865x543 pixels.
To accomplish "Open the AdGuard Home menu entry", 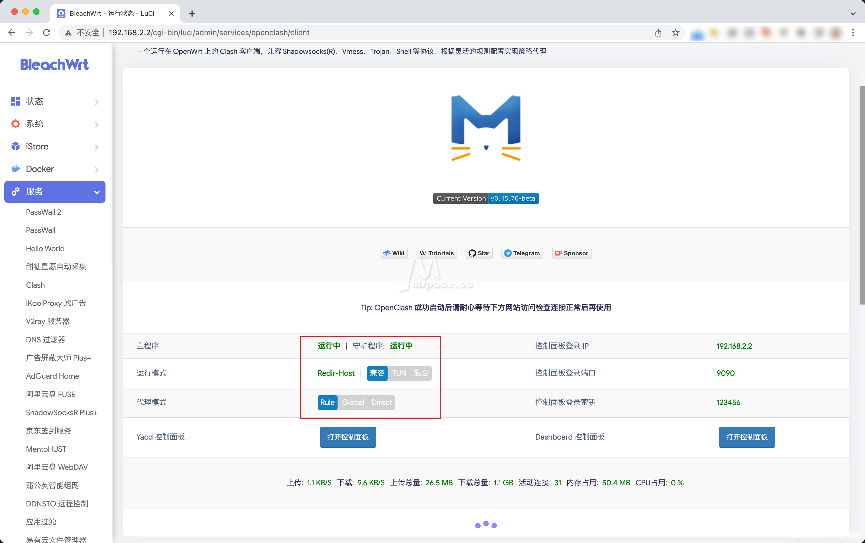I will click(x=52, y=376).
